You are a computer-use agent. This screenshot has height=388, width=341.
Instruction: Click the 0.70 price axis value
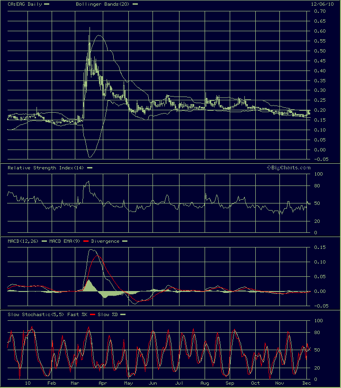point(320,11)
